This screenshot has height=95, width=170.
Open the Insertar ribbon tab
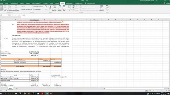click(22, 3)
